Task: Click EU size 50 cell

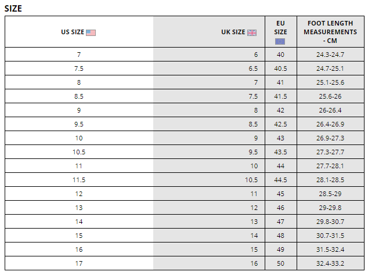Action: point(281,263)
